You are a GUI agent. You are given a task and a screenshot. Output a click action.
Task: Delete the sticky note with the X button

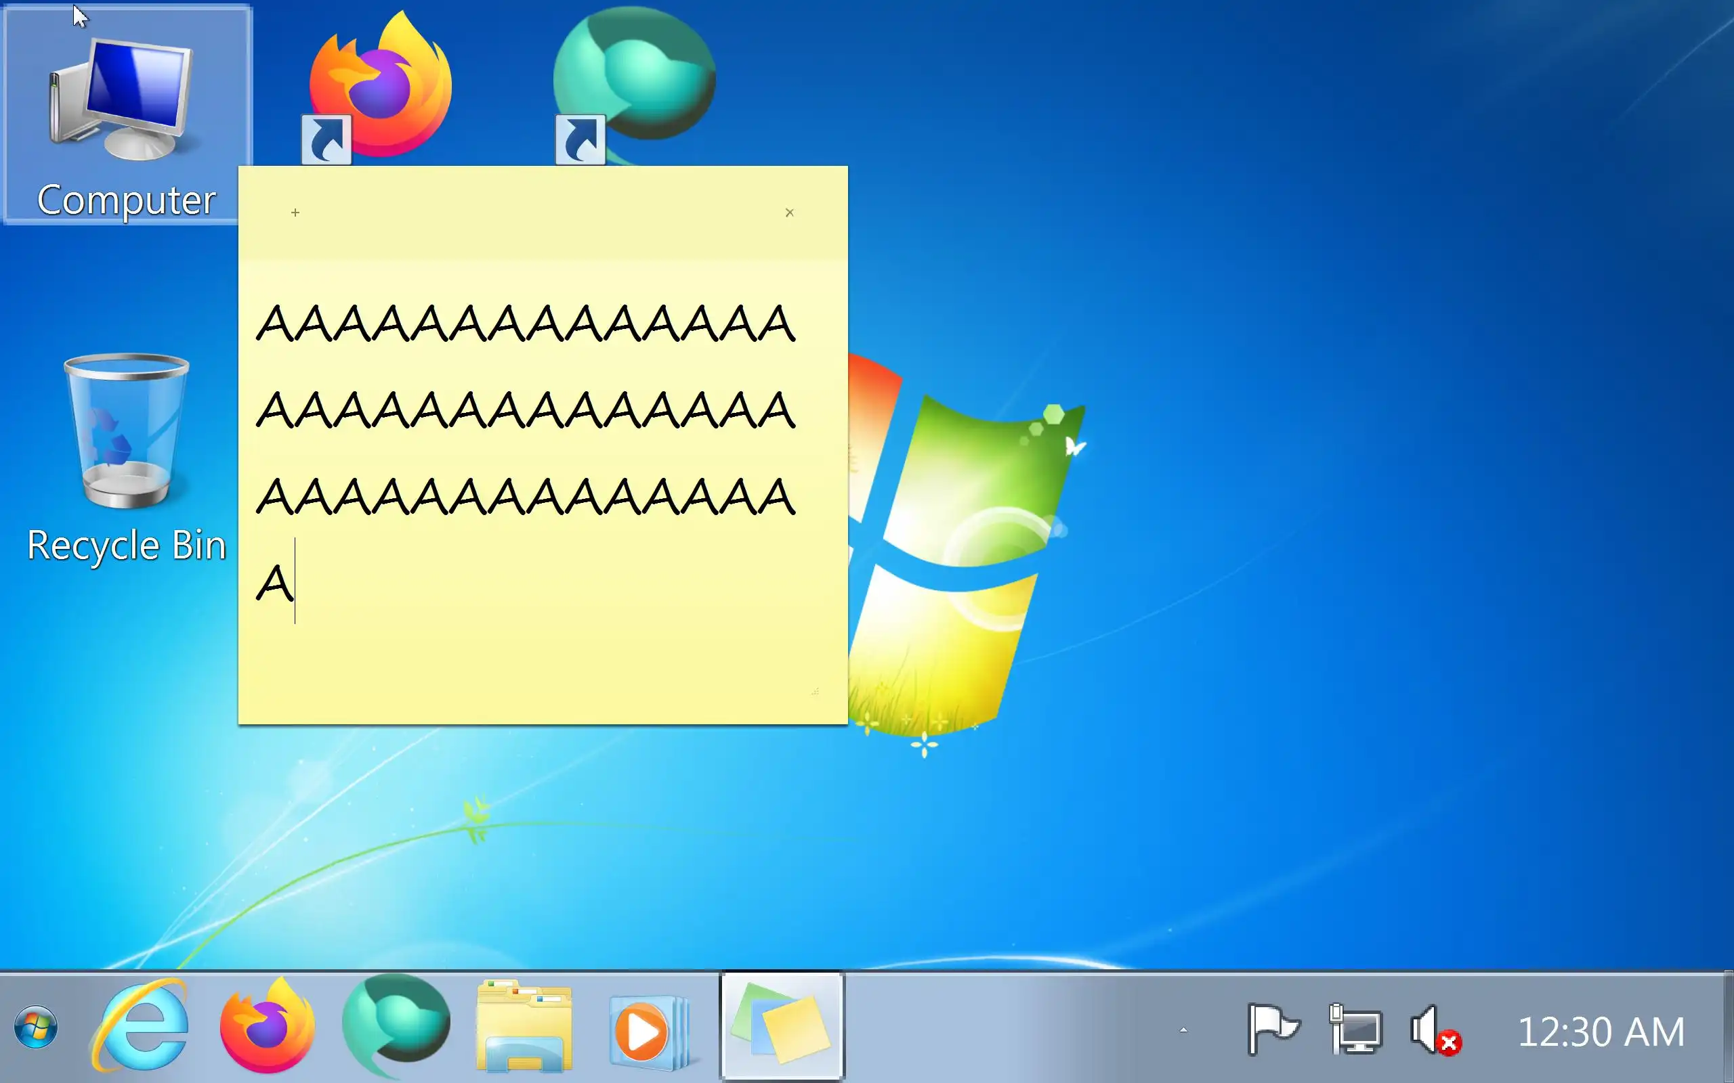pos(789,213)
